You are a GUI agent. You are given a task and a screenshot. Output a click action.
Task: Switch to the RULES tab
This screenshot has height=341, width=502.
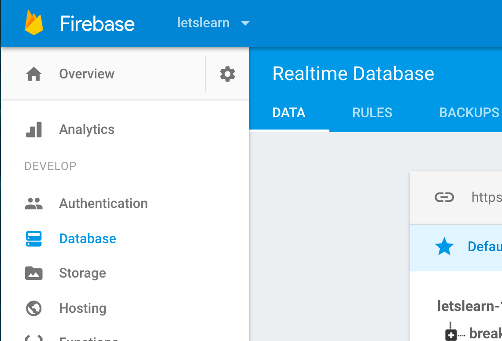pyautogui.click(x=372, y=113)
